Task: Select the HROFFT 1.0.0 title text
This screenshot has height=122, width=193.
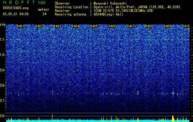Action: click(x=24, y=2)
